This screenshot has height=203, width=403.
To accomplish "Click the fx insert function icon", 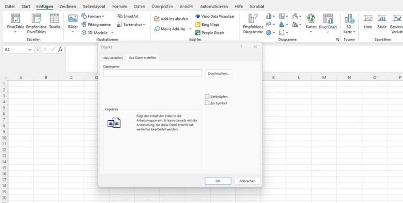I will click(x=60, y=49).
